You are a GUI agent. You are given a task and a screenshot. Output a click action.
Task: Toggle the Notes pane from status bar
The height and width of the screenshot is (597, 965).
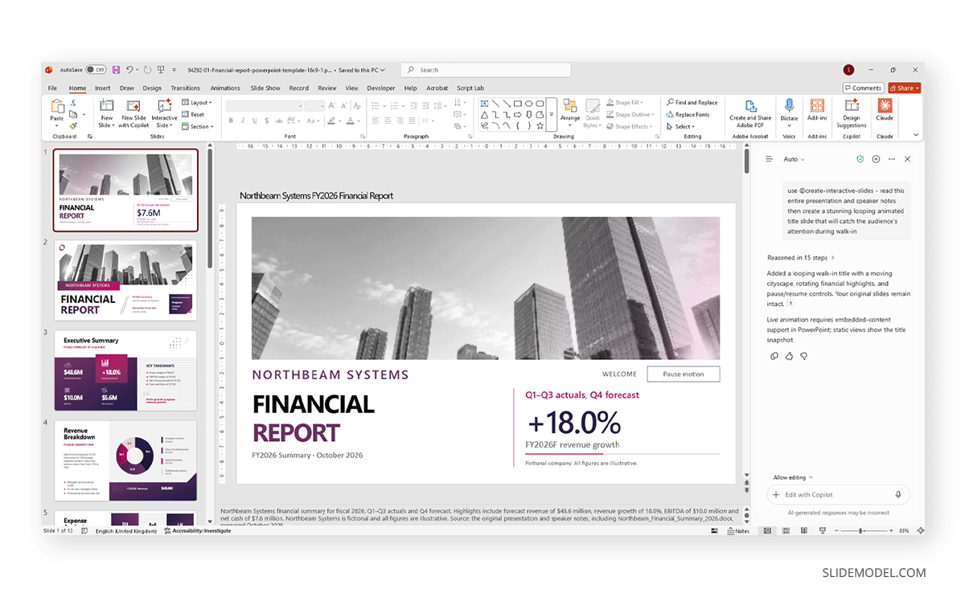[740, 531]
